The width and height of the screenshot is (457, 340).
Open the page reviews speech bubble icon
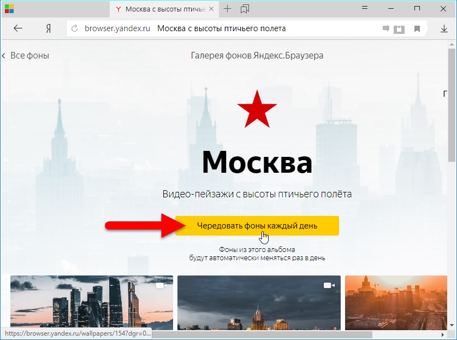(386, 28)
